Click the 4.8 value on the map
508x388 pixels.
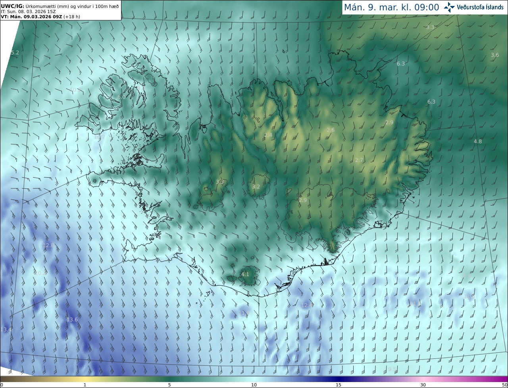pyautogui.click(x=478, y=142)
